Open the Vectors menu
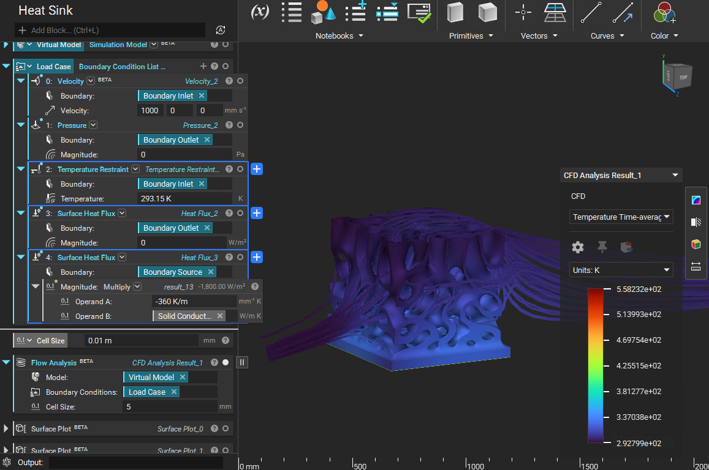The height and width of the screenshot is (470, 709). click(x=539, y=35)
